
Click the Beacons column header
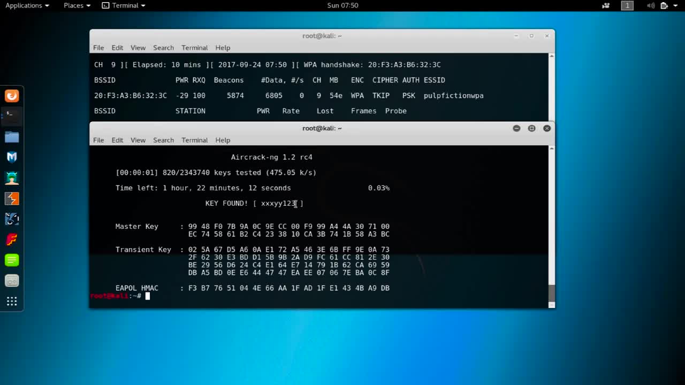point(229,80)
